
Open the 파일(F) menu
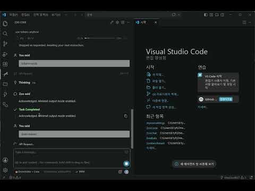[14, 15]
